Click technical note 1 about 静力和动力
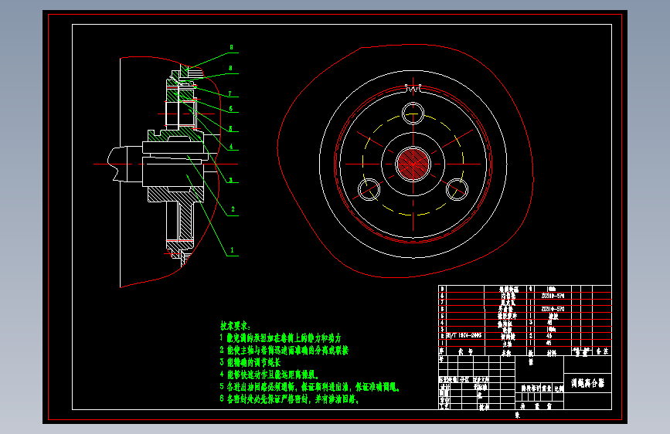Viewport: 670px width, 434px height. (x=281, y=338)
